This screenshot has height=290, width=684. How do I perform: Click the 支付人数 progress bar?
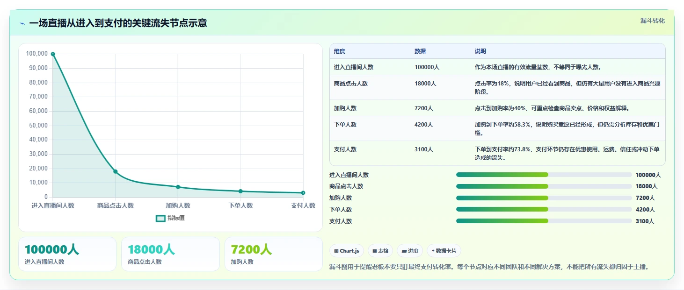544,221
